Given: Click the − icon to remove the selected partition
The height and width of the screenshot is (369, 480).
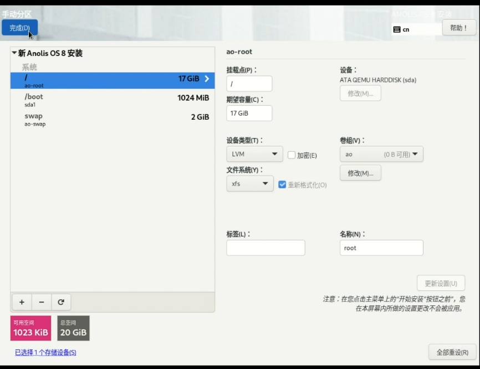Looking at the screenshot, I should [41, 302].
